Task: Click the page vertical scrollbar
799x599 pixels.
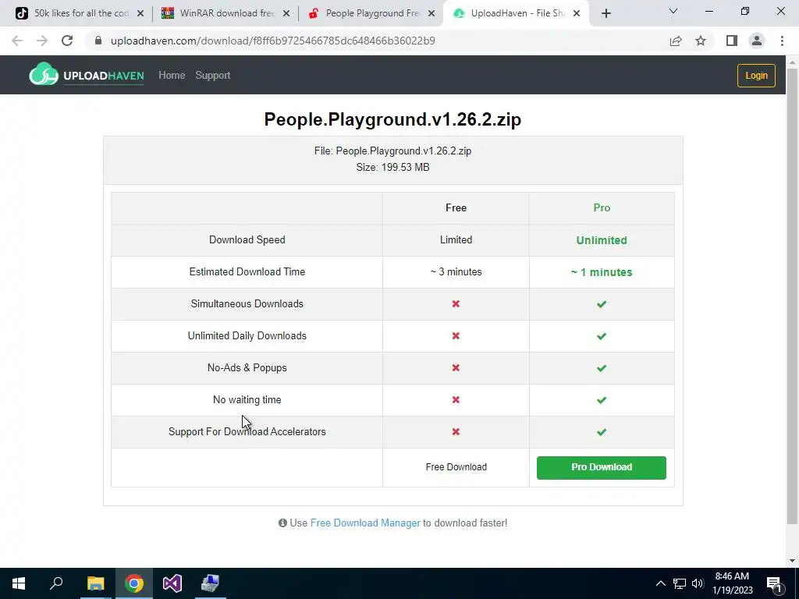Action: [792, 296]
